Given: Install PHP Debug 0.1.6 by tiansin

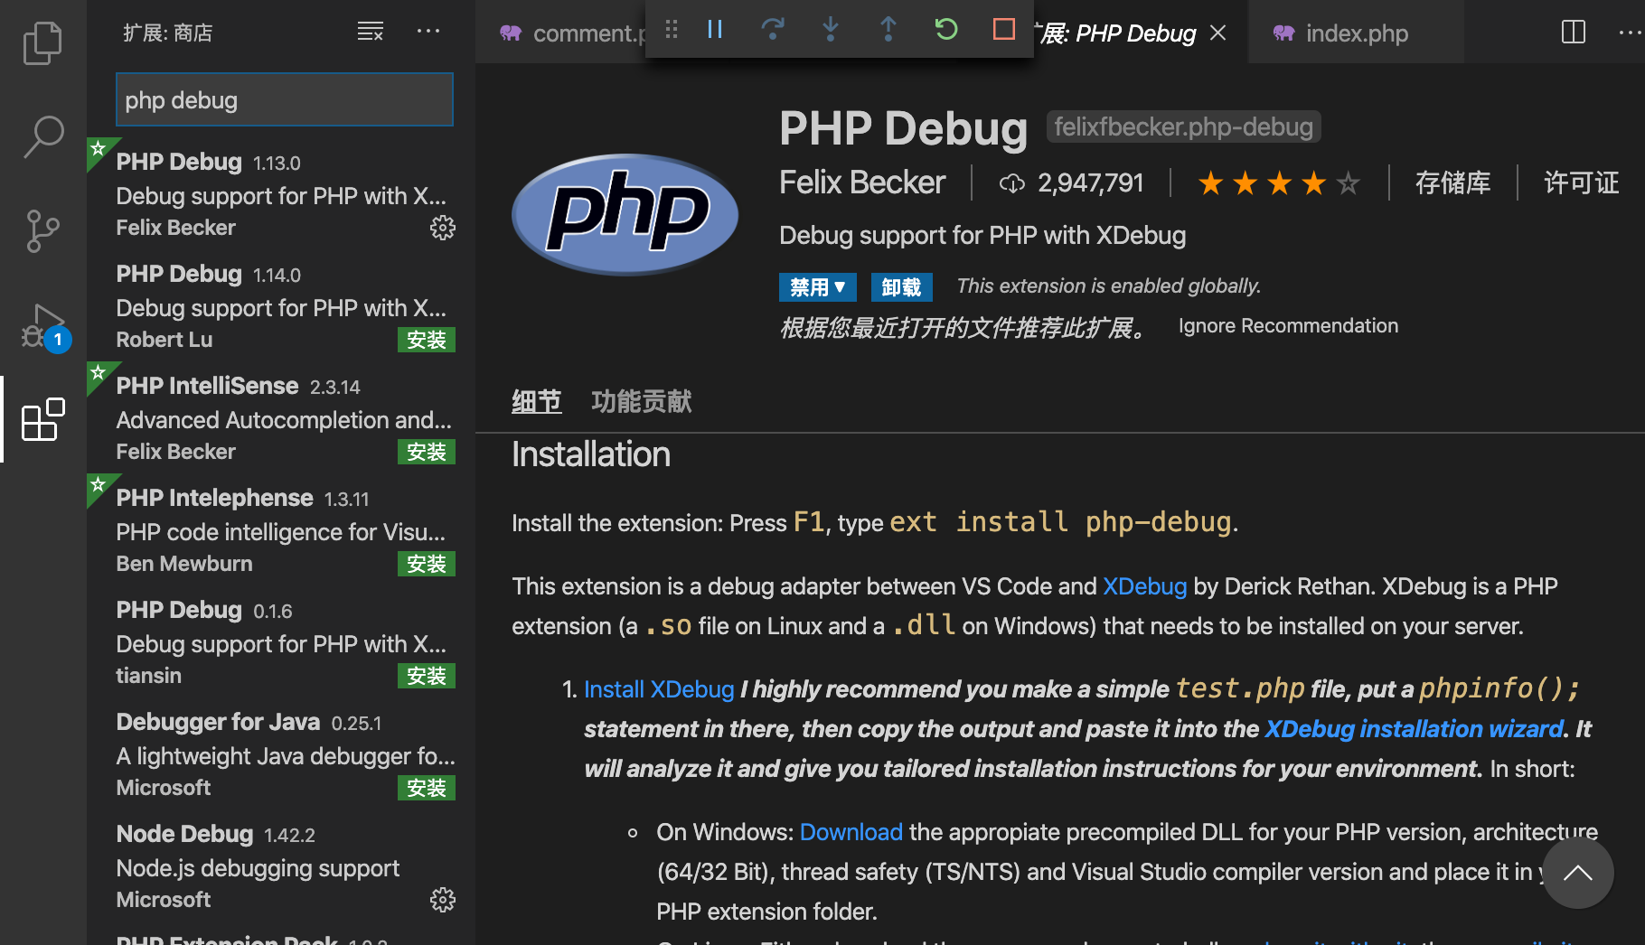Looking at the screenshot, I should [426, 676].
